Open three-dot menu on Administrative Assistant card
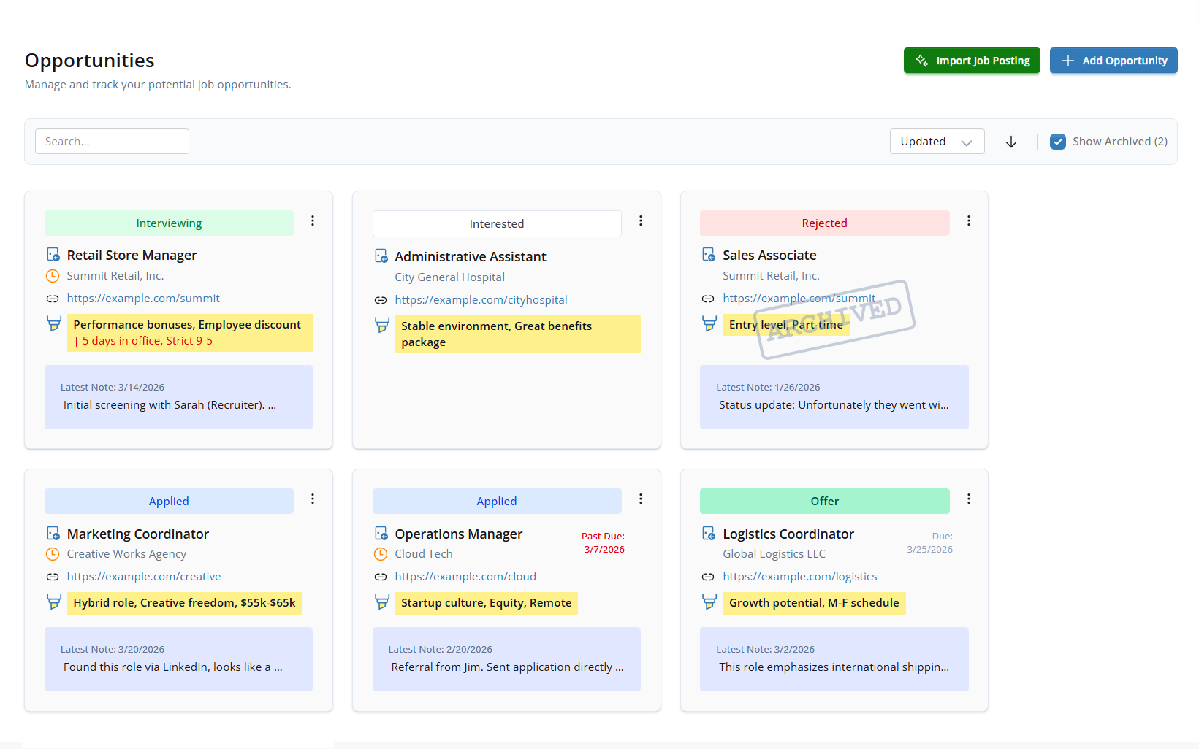The height and width of the screenshot is (749, 1199). [641, 220]
